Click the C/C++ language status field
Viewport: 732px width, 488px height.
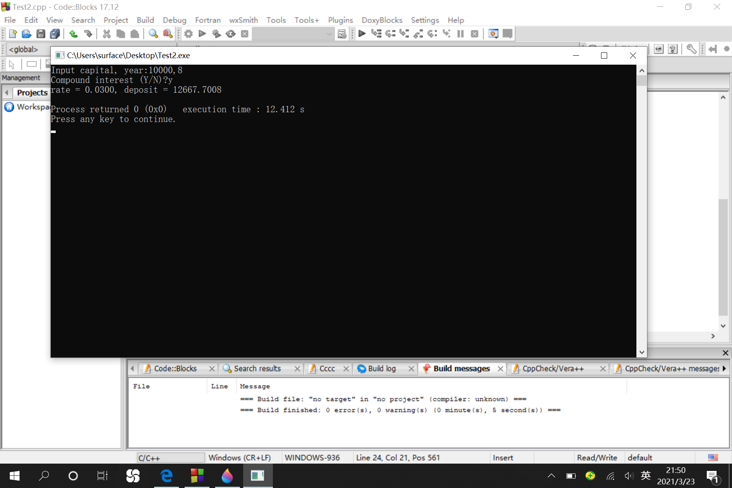(x=171, y=458)
